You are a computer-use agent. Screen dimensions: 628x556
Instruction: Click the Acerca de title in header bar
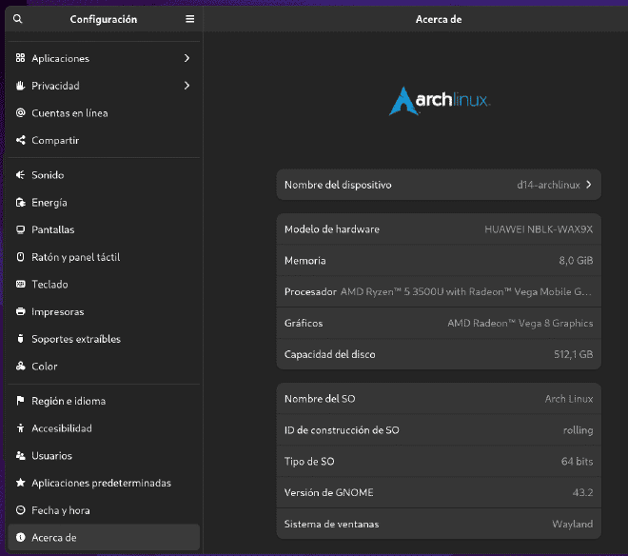coord(439,19)
